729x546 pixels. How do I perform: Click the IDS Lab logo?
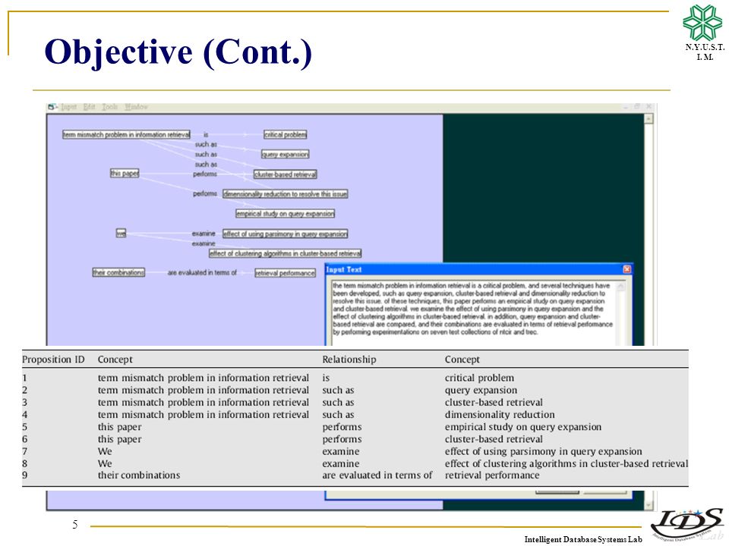coord(689,524)
